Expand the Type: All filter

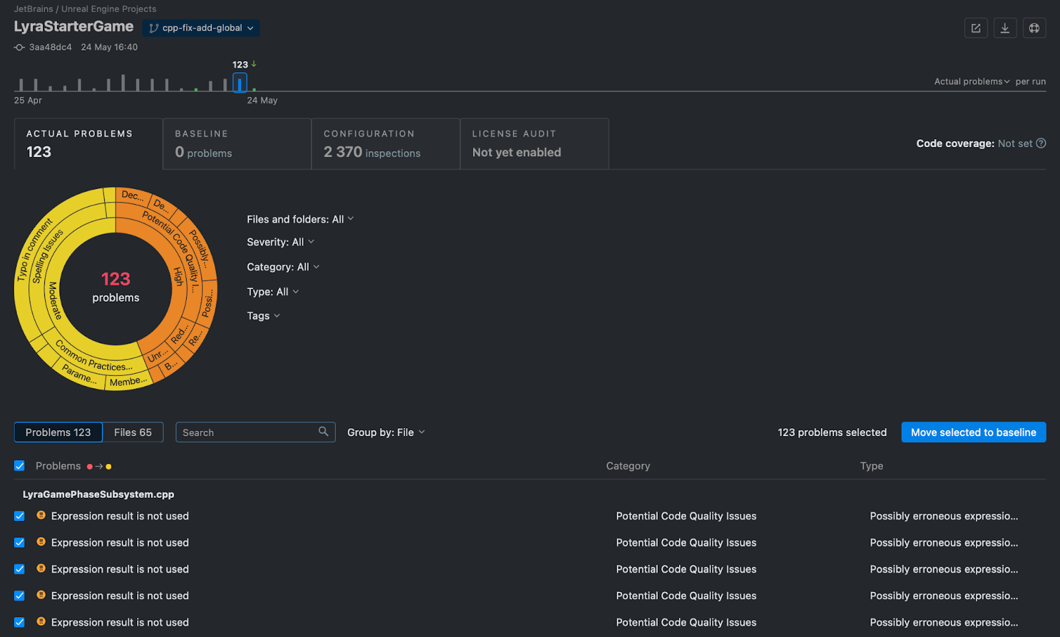point(273,292)
